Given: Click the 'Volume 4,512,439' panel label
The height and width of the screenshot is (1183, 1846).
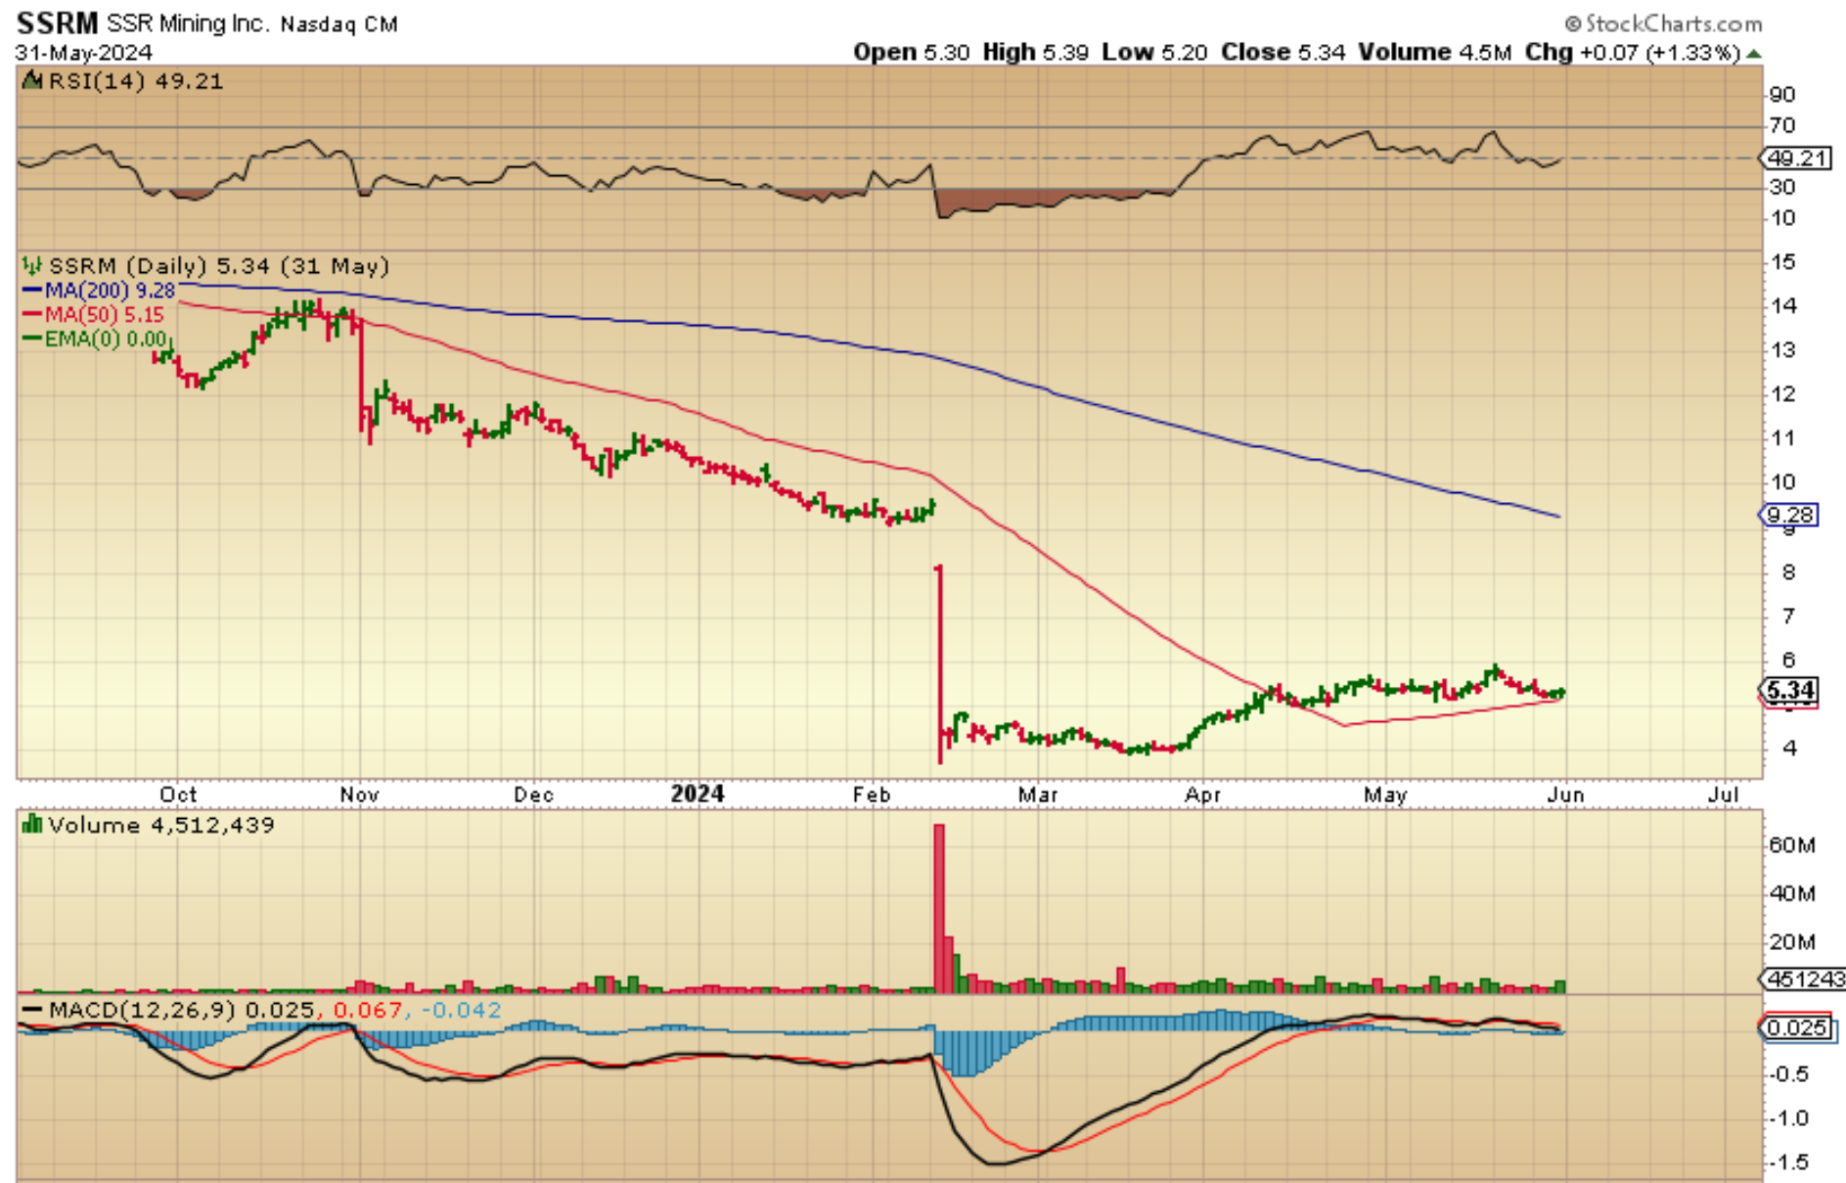Looking at the screenshot, I should [161, 825].
